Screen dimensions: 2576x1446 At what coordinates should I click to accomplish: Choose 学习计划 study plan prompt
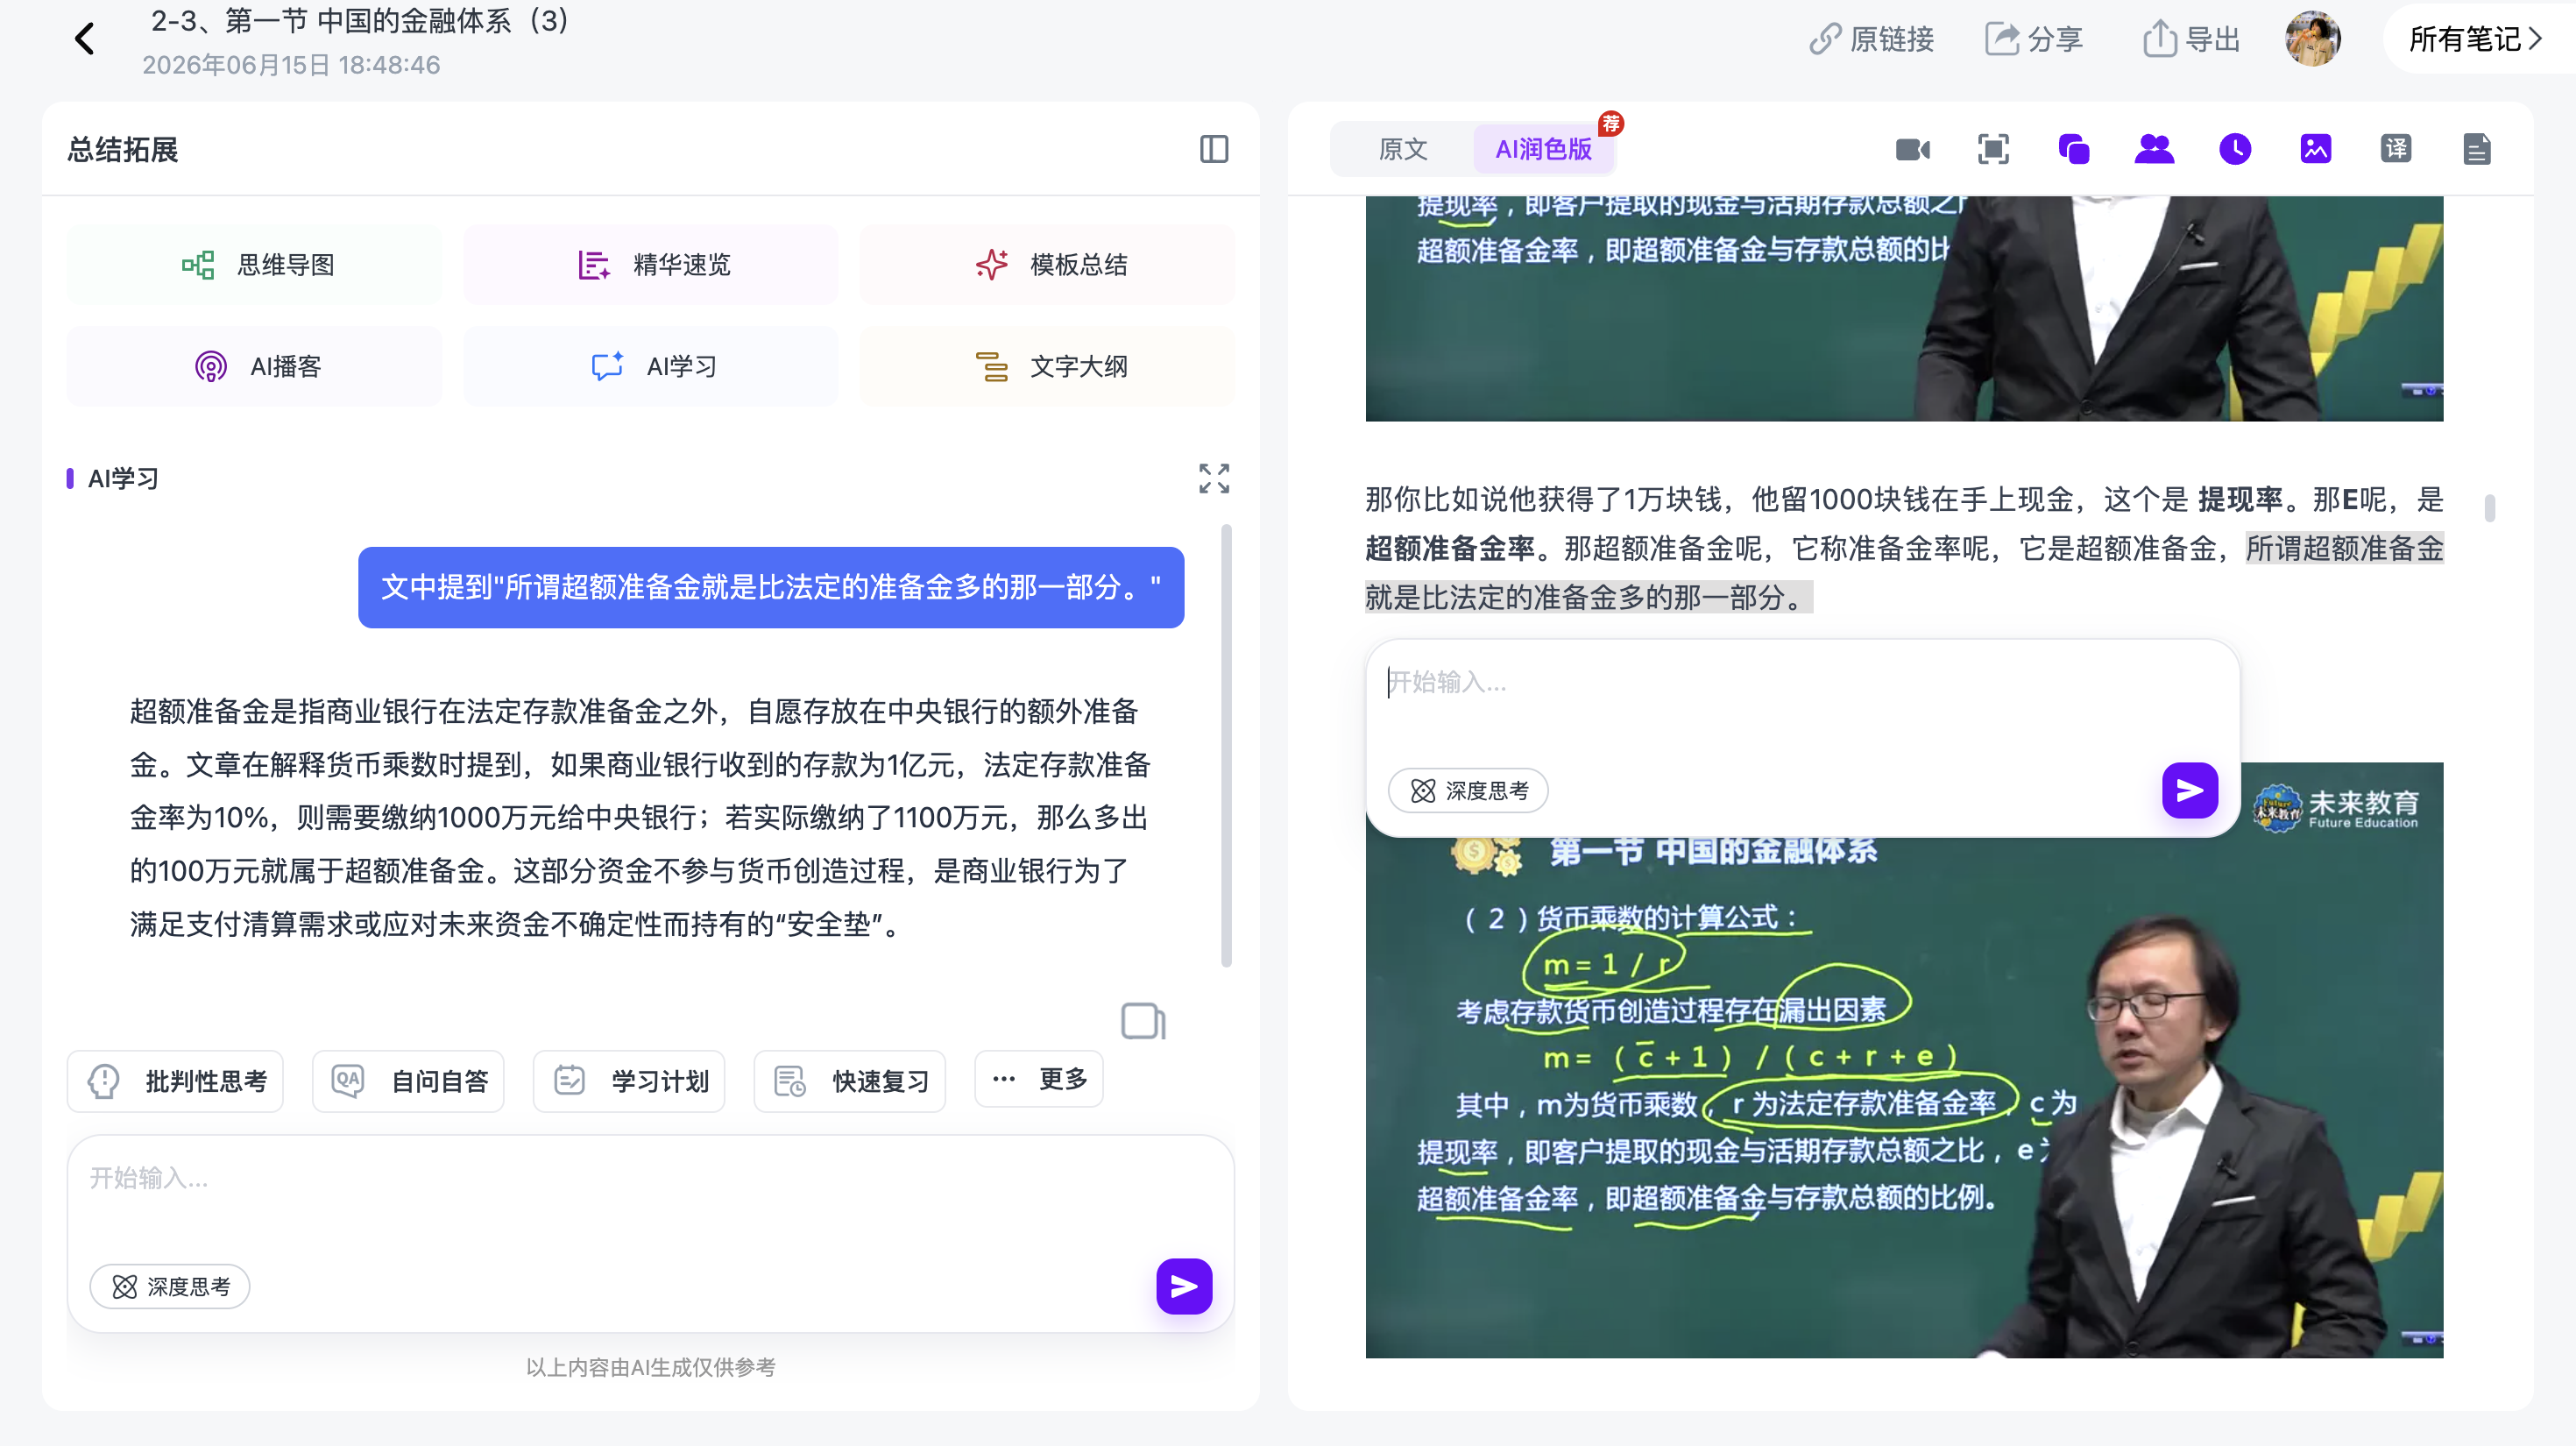(629, 1081)
